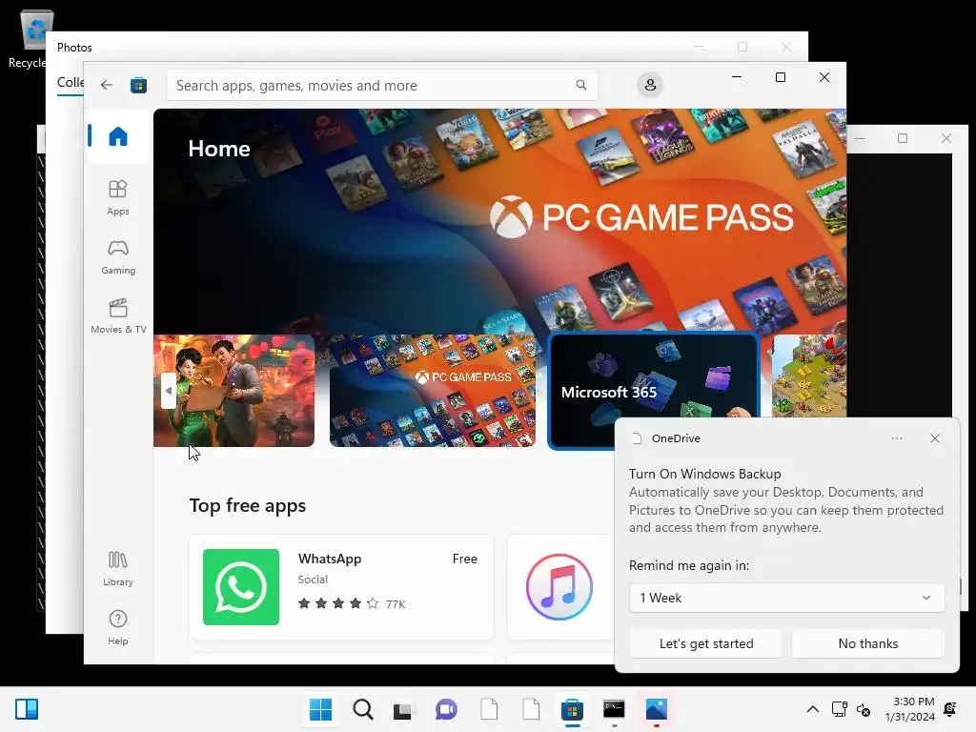This screenshot has width=976, height=732.
Task: Open the taskbar Search
Action: 363,709
